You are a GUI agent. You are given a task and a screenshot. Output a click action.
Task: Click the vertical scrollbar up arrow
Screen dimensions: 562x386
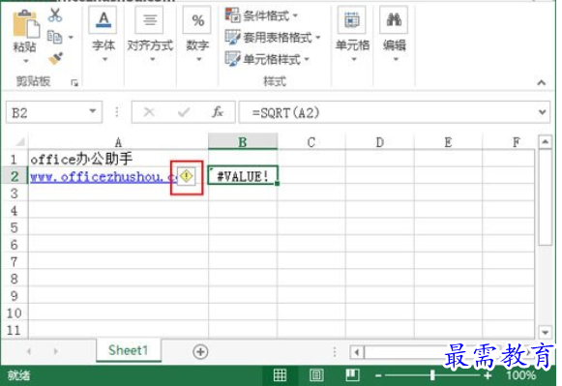(545, 142)
